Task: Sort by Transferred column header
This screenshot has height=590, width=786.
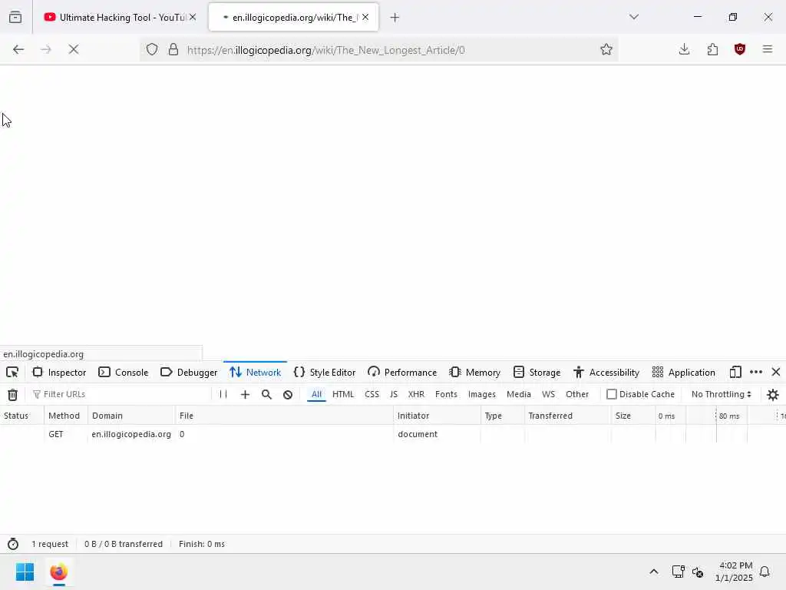Action: coord(568,416)
